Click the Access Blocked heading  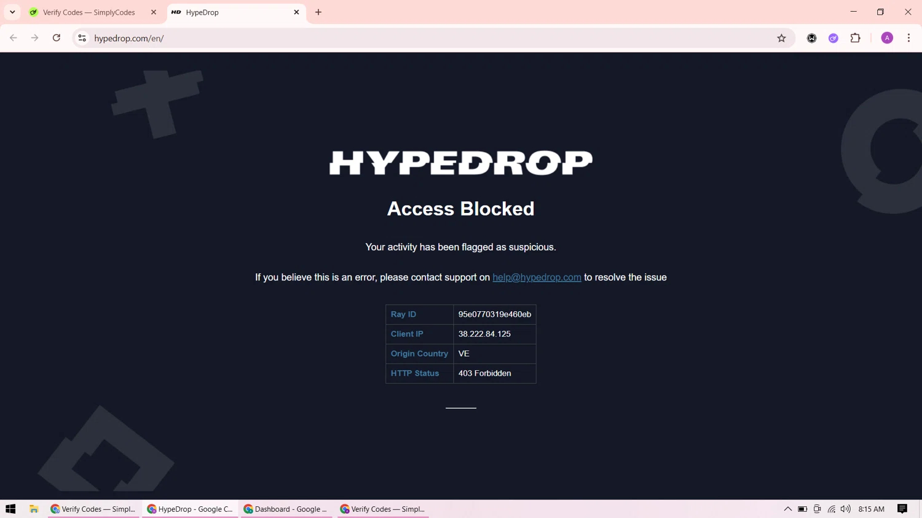pos(461,209)
